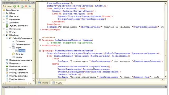169x95 pixels.
Task: Click the Общие node icon
Action: point(7,13)
